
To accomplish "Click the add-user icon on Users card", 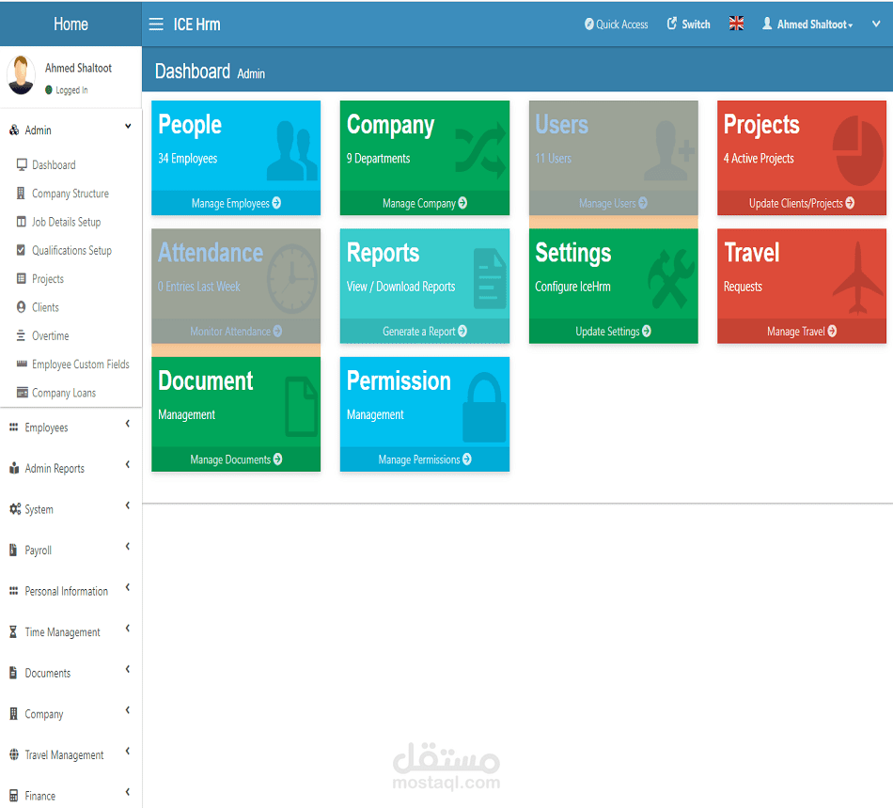I will click(x=669, y=149).
